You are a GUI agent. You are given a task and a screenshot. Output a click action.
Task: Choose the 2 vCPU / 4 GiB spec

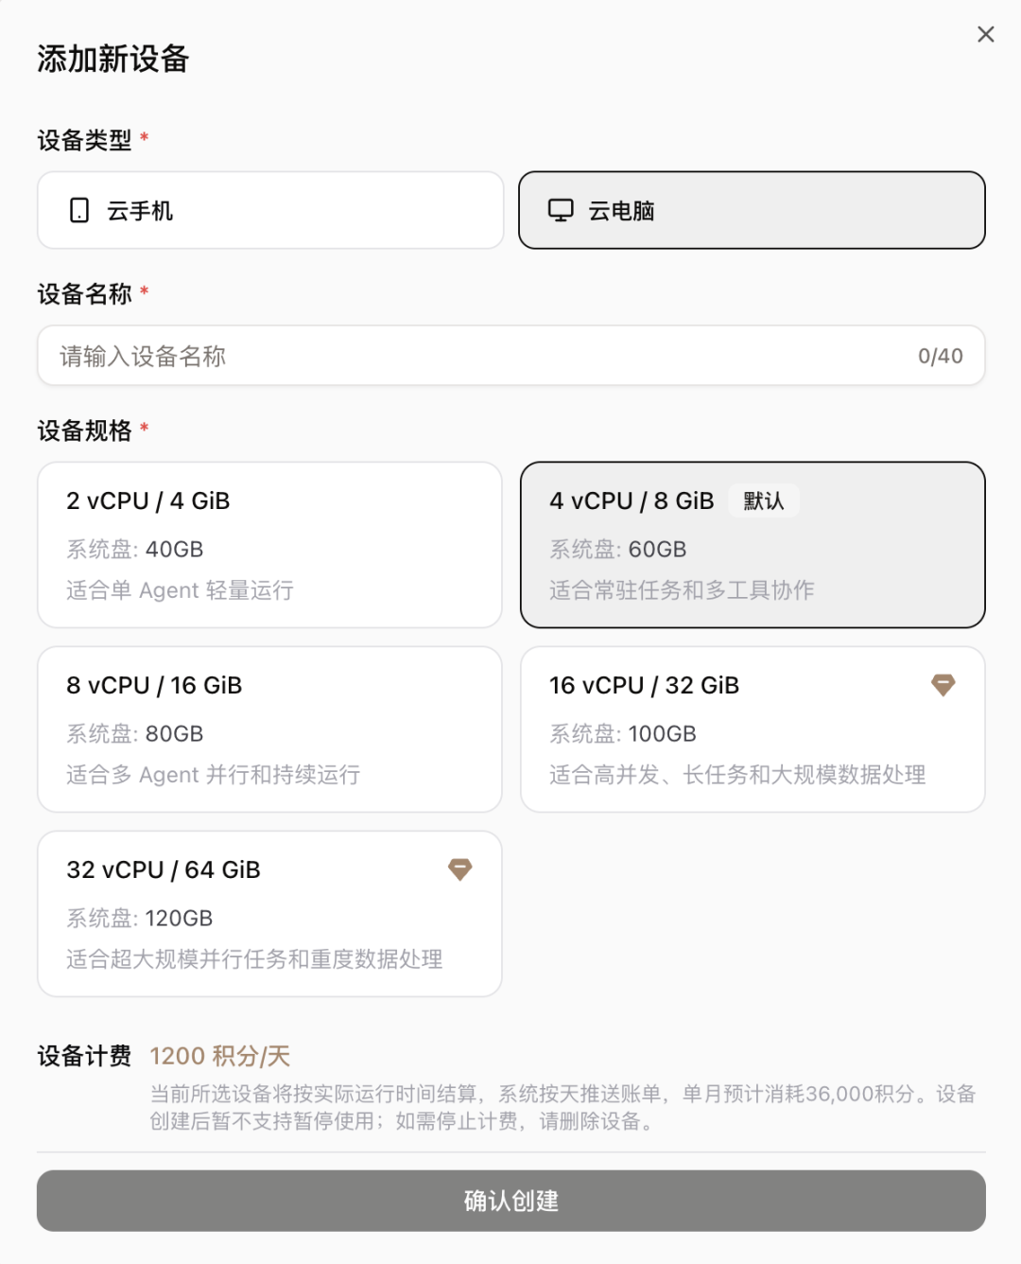(269, 545)
